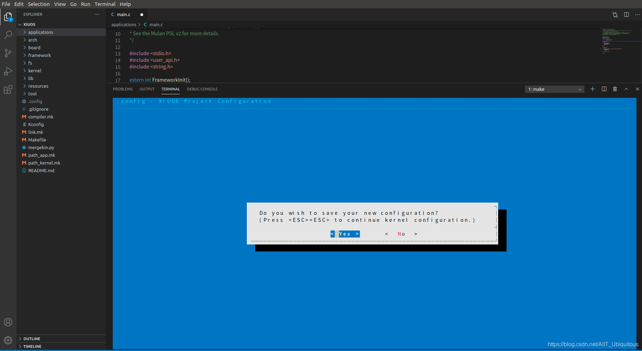642x351 pixels.
Task: Open the Terminal menu in menu bar
Action: (x=105, y=4)
